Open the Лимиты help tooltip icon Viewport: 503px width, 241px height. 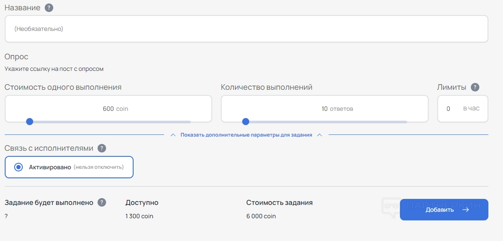(x=475, y=87)
